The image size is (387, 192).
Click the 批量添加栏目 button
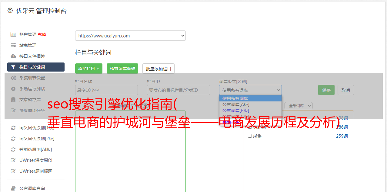click(x=158, y=69)
